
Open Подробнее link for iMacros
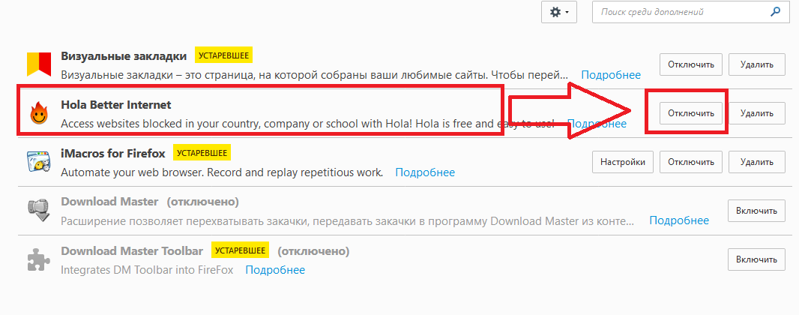coord(425,172)
